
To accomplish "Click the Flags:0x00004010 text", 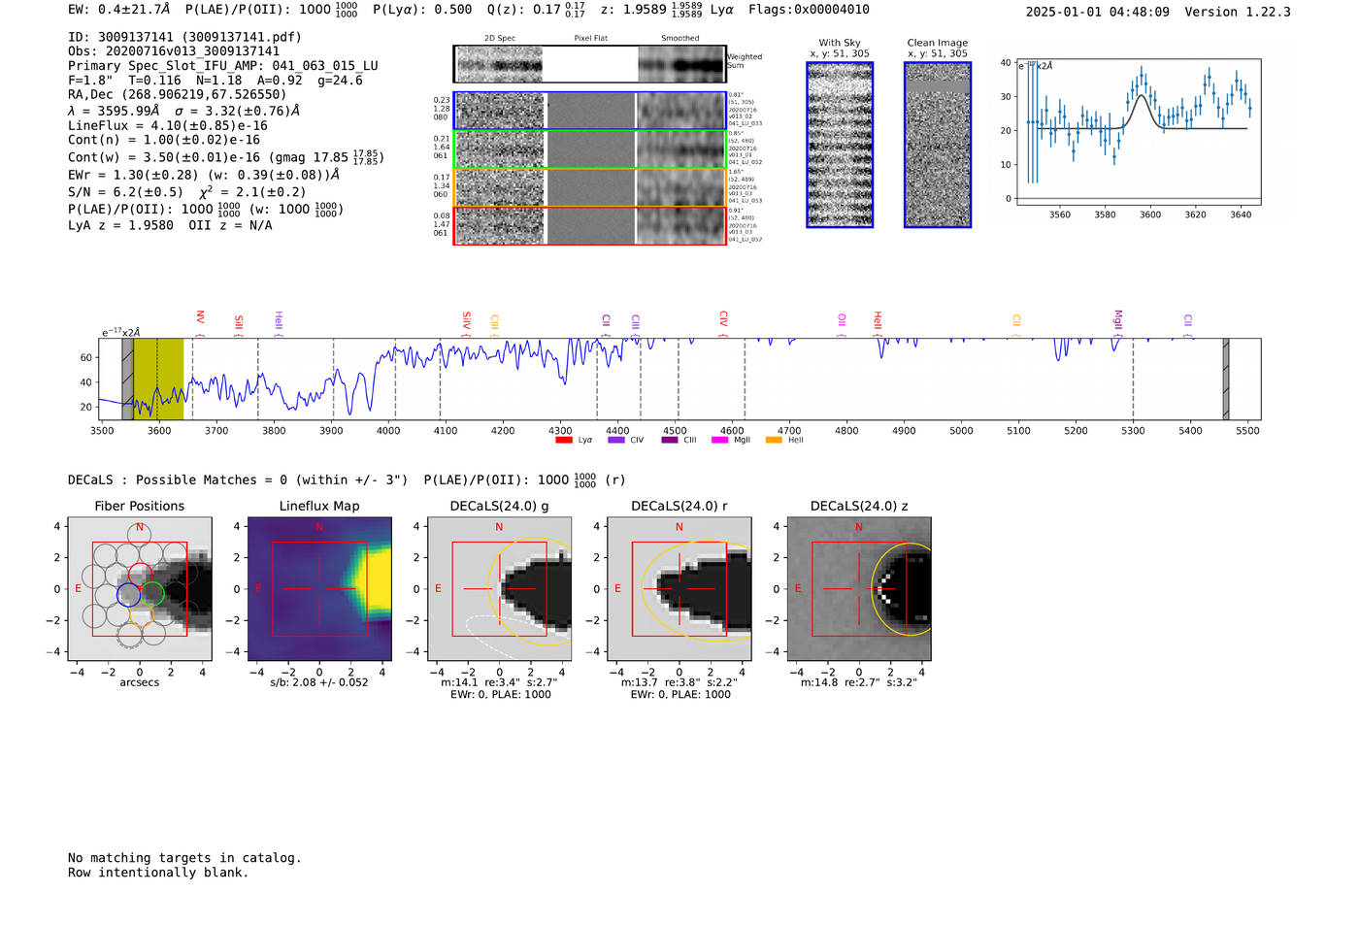I will [809, 10].
